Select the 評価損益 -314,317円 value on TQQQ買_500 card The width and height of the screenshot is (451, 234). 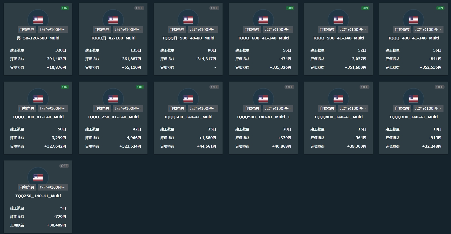pyautogui.click(x=206, y=59)
